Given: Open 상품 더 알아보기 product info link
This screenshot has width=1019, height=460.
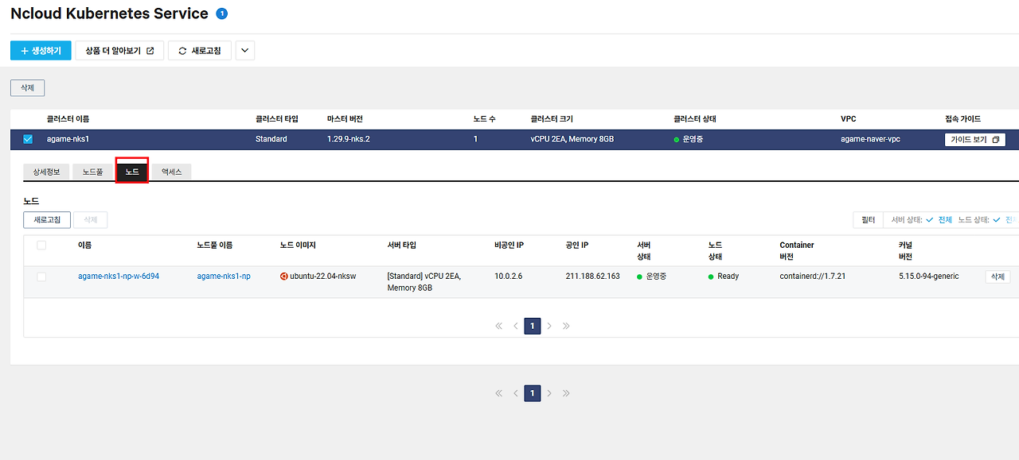Looking at the screenshot, I should tap(119, 51).
